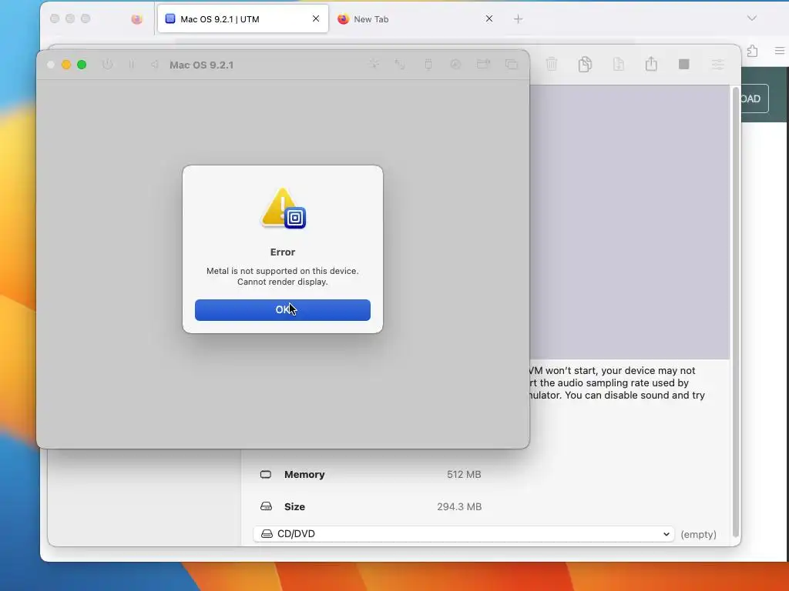The image size is (789, 591).
Task: Click the 294.3 MB size value
Action: coord(459,506)
